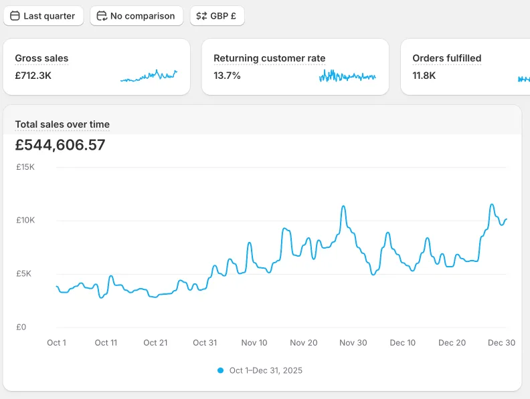Click the Total sales over time heading
Image resolution: width=530 pixels, height=399 pixels.
click(62, 124)
